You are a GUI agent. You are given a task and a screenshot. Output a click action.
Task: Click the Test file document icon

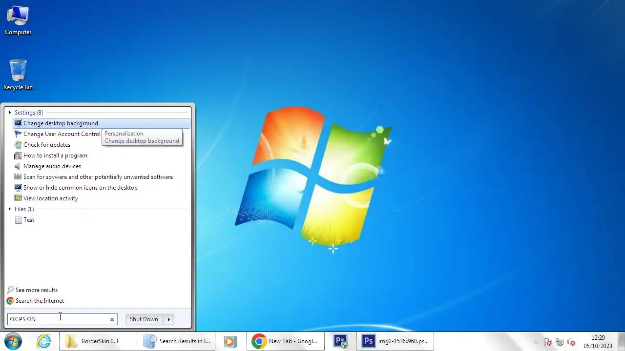click(18, 220)
